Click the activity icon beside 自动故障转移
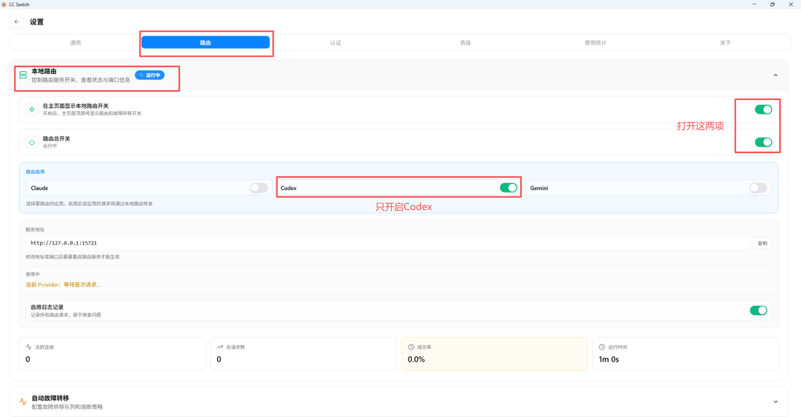 pos(23,402)
